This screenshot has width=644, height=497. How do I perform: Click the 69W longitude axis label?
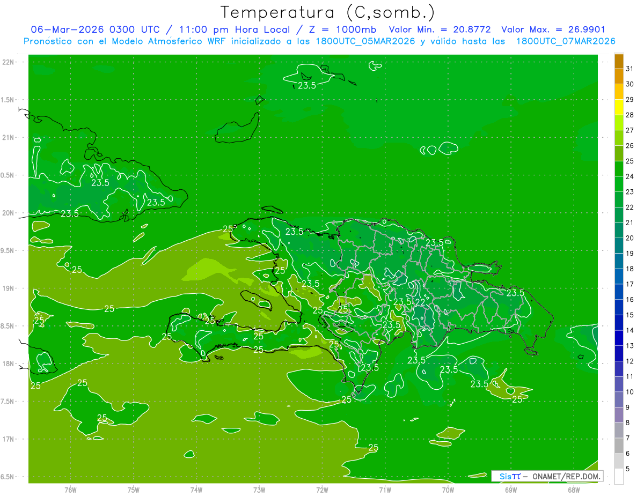511,489
